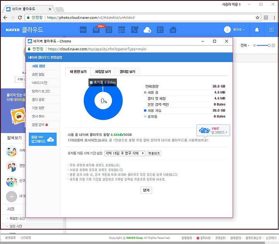Click the 1TB로 업그레이드 banner
Image resolution: width=279 pixels, height=244 pixels.
[213, 130]
